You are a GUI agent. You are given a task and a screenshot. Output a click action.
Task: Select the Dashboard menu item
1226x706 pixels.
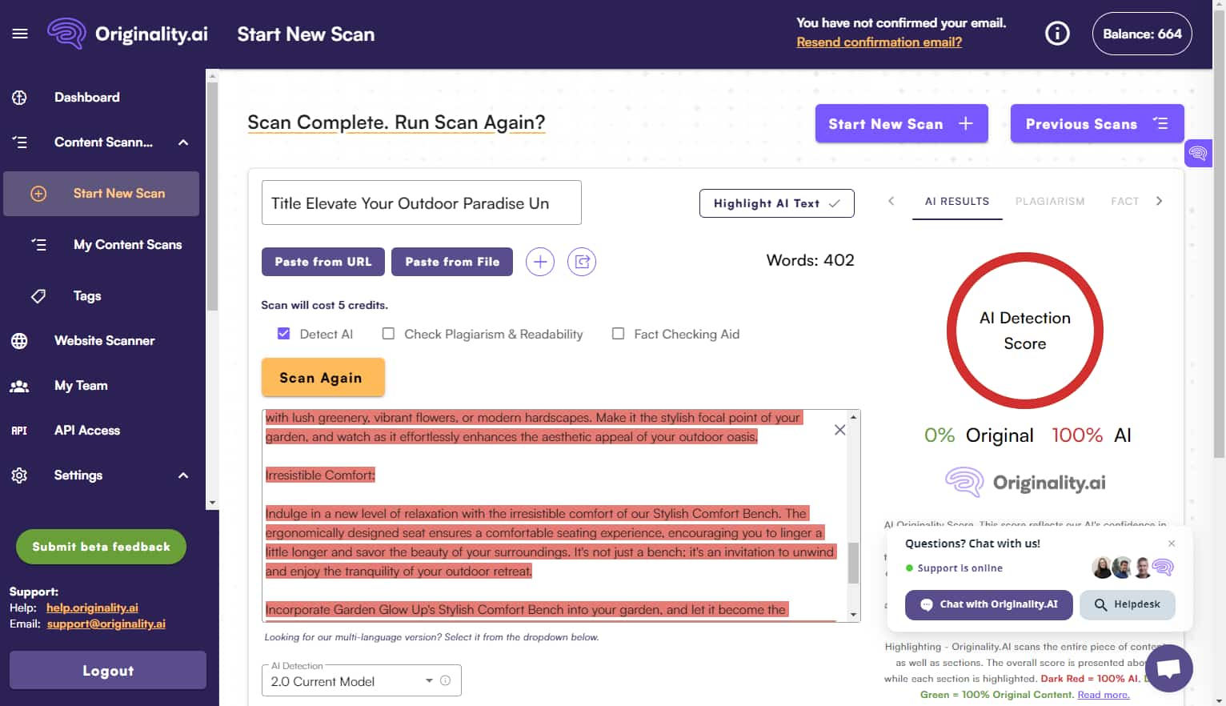pyautogui.click(x=86, y=97)
